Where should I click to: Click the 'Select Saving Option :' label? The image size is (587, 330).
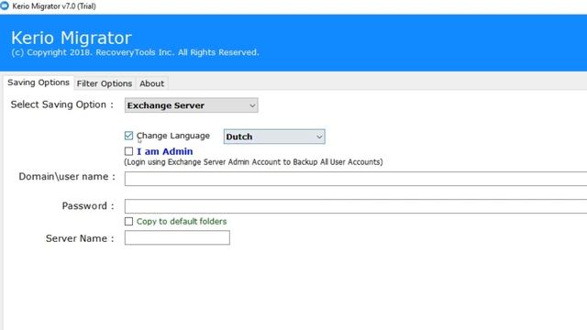[62, 104]
